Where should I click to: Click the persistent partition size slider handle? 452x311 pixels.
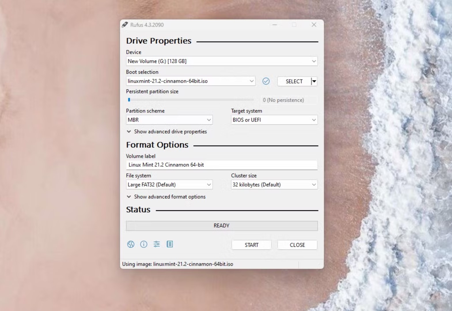click(x=129, y=100)
